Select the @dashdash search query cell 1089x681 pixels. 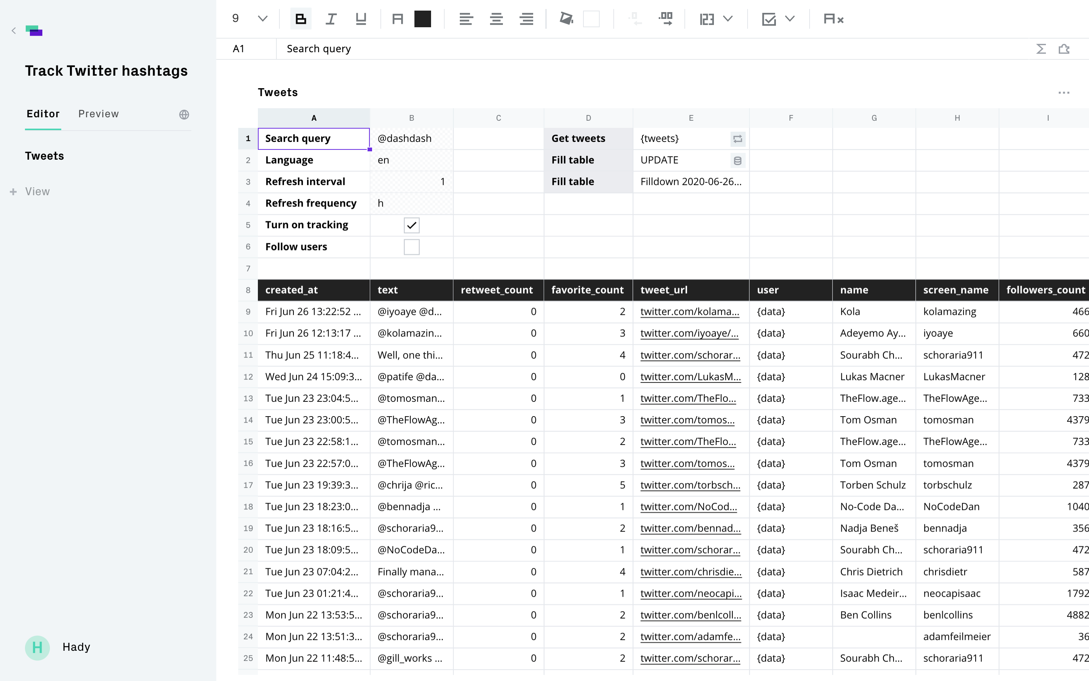[x=411, y=139]
